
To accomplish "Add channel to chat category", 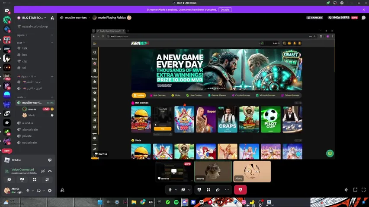I will point(52,43).
